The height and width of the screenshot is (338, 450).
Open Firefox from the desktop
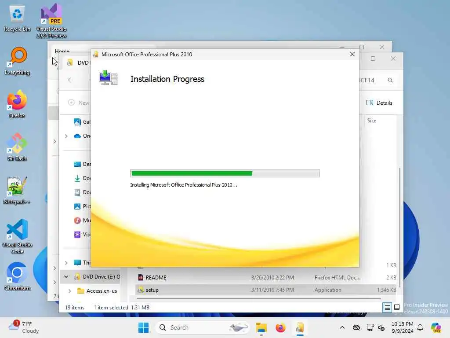[17, 104]
